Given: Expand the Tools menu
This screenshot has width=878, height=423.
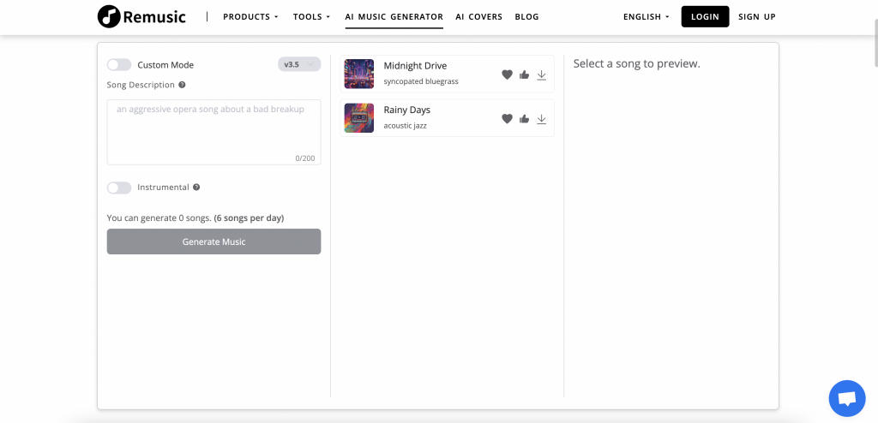Looking at the screenshot, I should point(312,17).
